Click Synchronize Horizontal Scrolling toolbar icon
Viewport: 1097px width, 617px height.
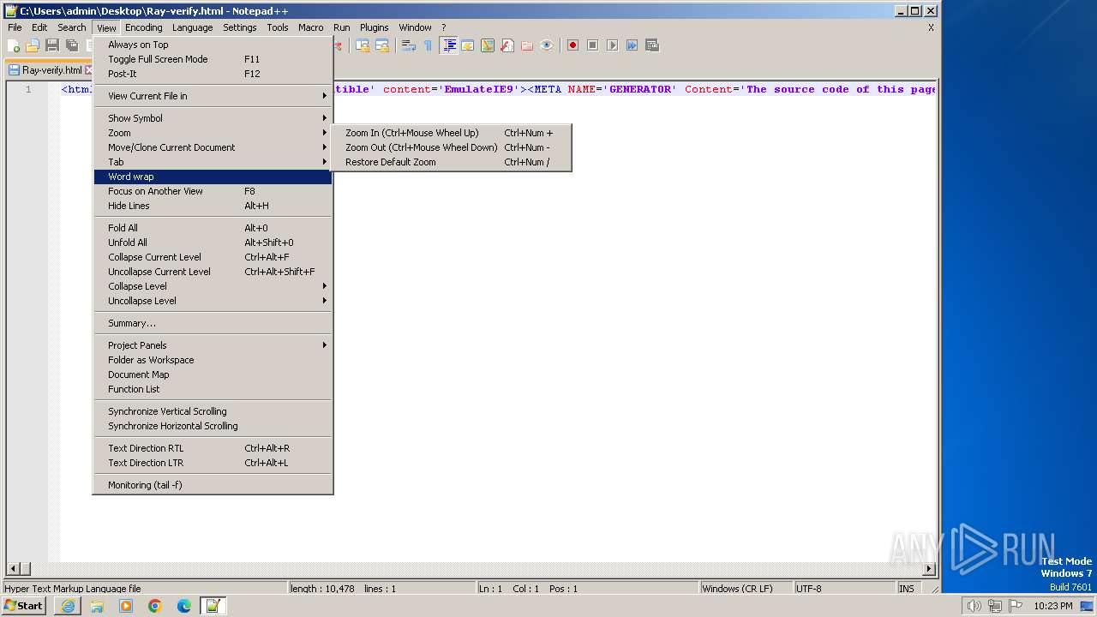point(382,45)
